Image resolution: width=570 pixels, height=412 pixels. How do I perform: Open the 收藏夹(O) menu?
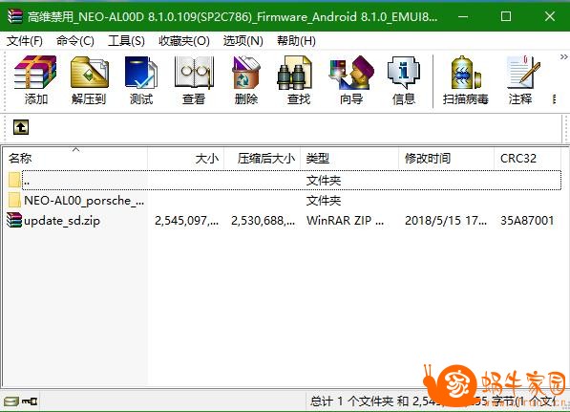[184, 41]
